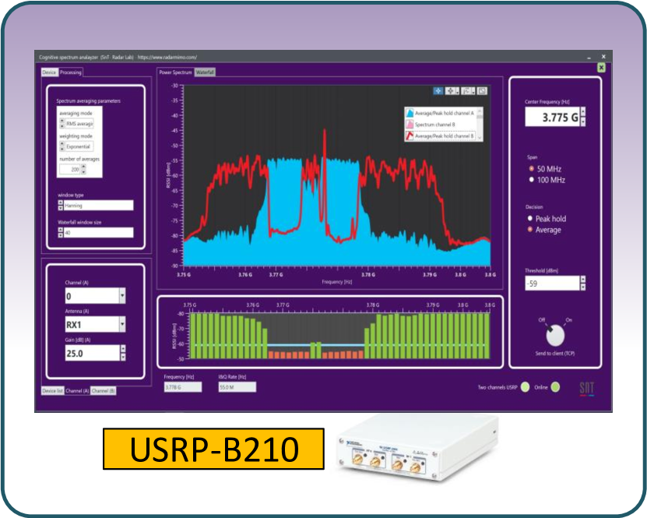647x518 pixels.
Task: Decrease the Waterfall window size
Action: click(61, 235)
